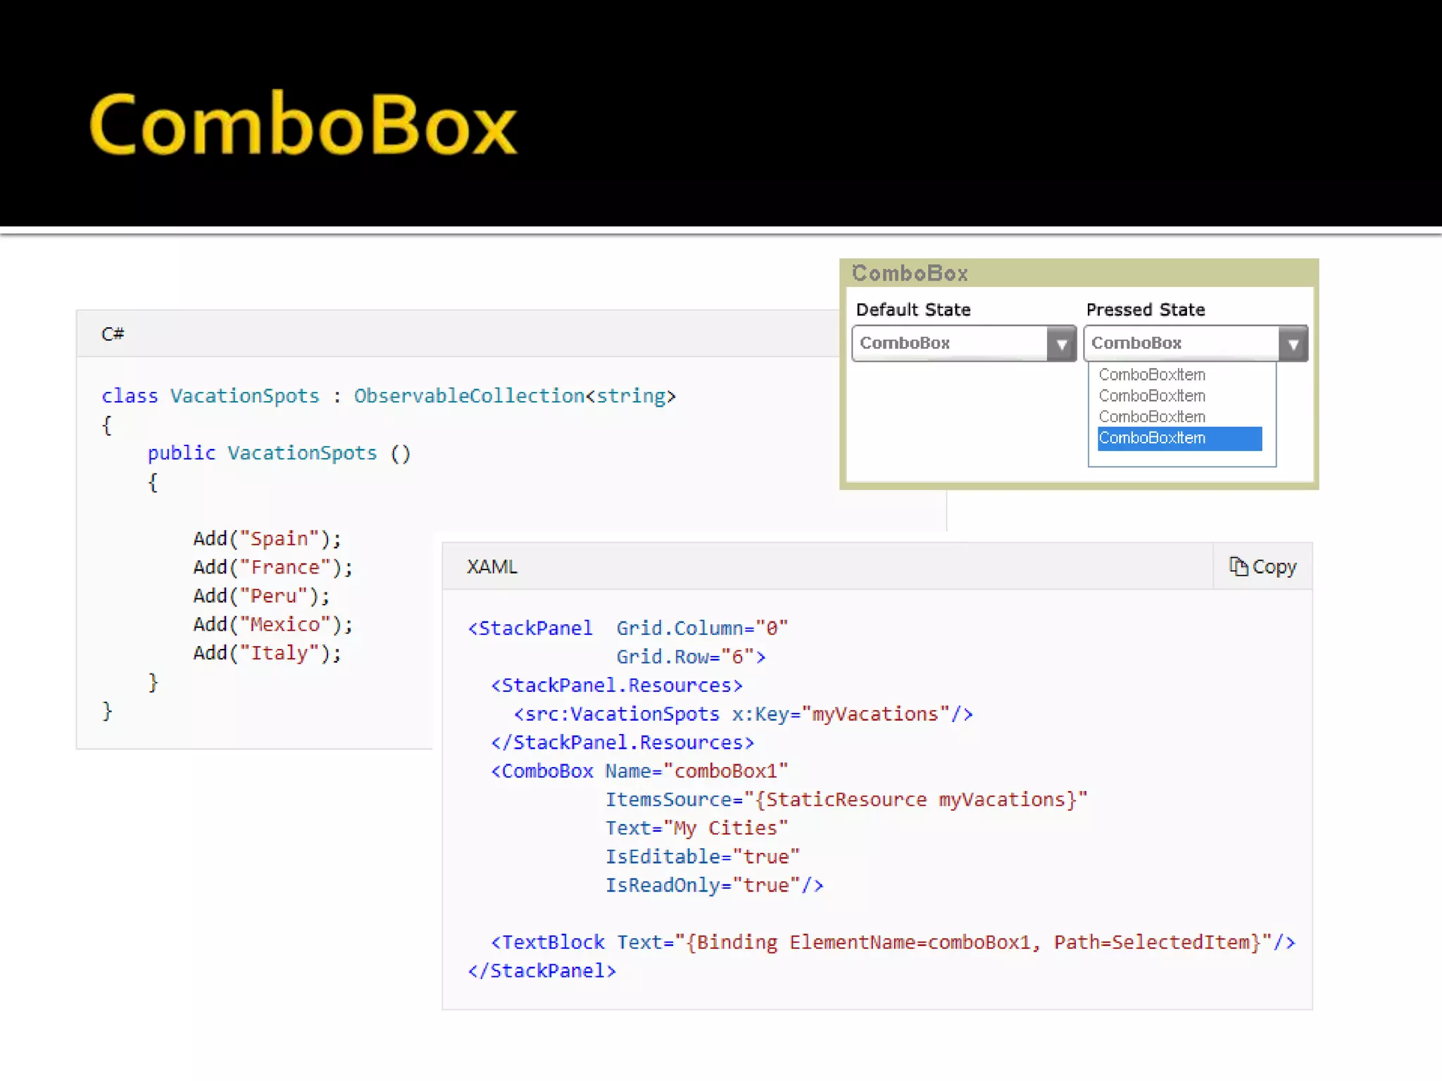The width and height of the screenshot is (1442, 1081).
Task: Click the Default State label
Action: 913,310
